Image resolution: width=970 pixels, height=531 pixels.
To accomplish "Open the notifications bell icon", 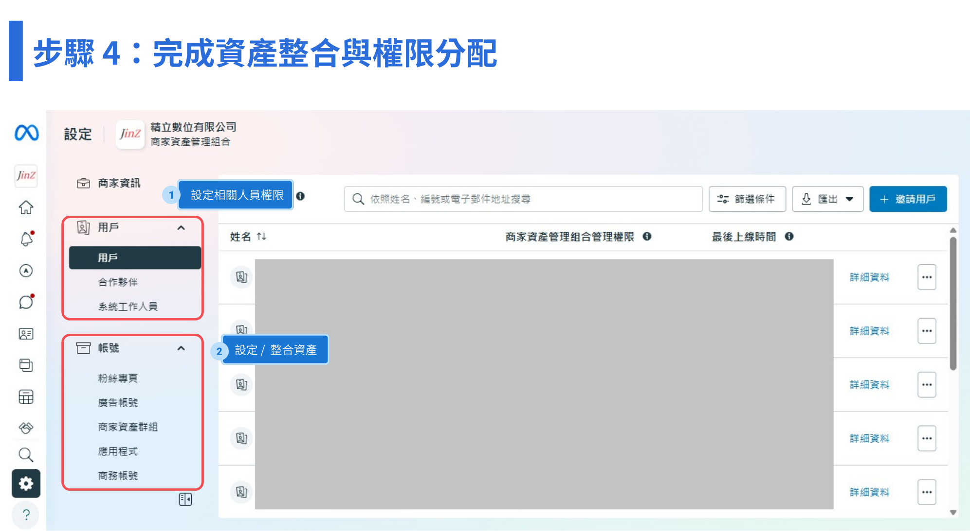I will (x=26, y=239).
